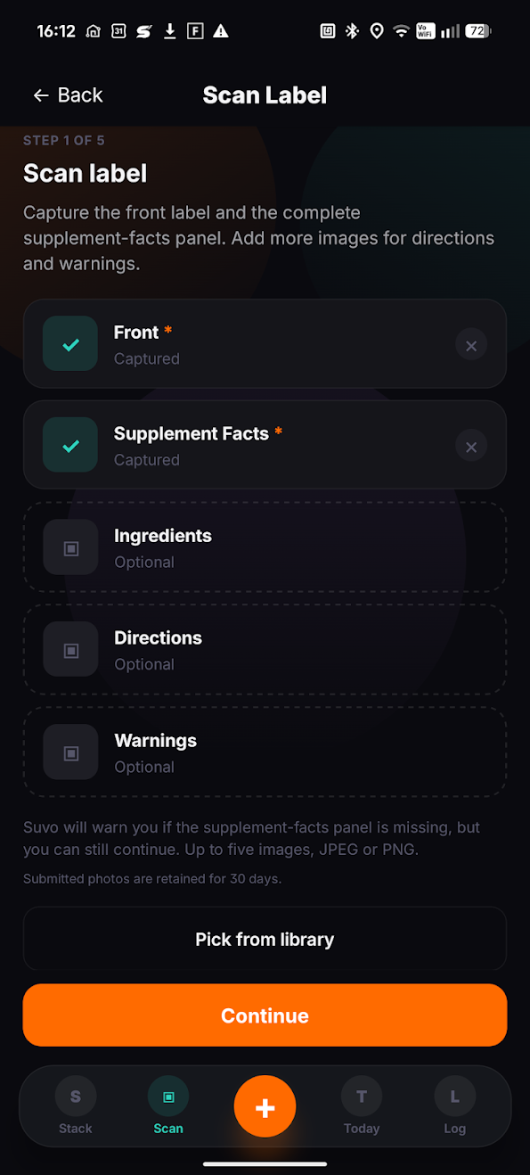Tap the Back arrow icon
The image size is (530, 1175).
click(x=40, y=95)
